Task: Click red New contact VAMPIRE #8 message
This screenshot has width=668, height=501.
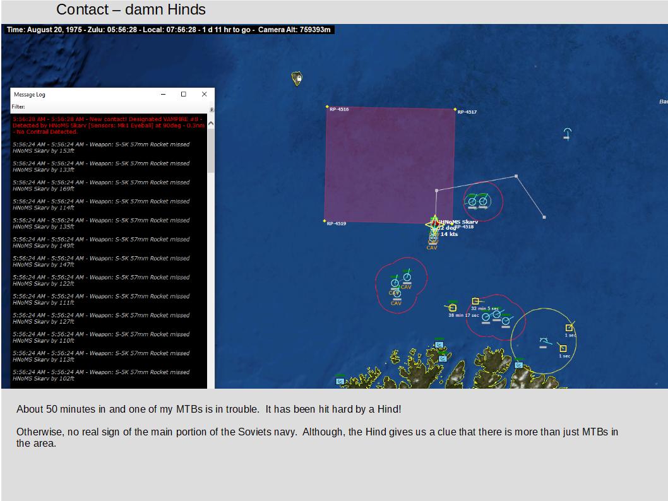Action: coord(109,126)
